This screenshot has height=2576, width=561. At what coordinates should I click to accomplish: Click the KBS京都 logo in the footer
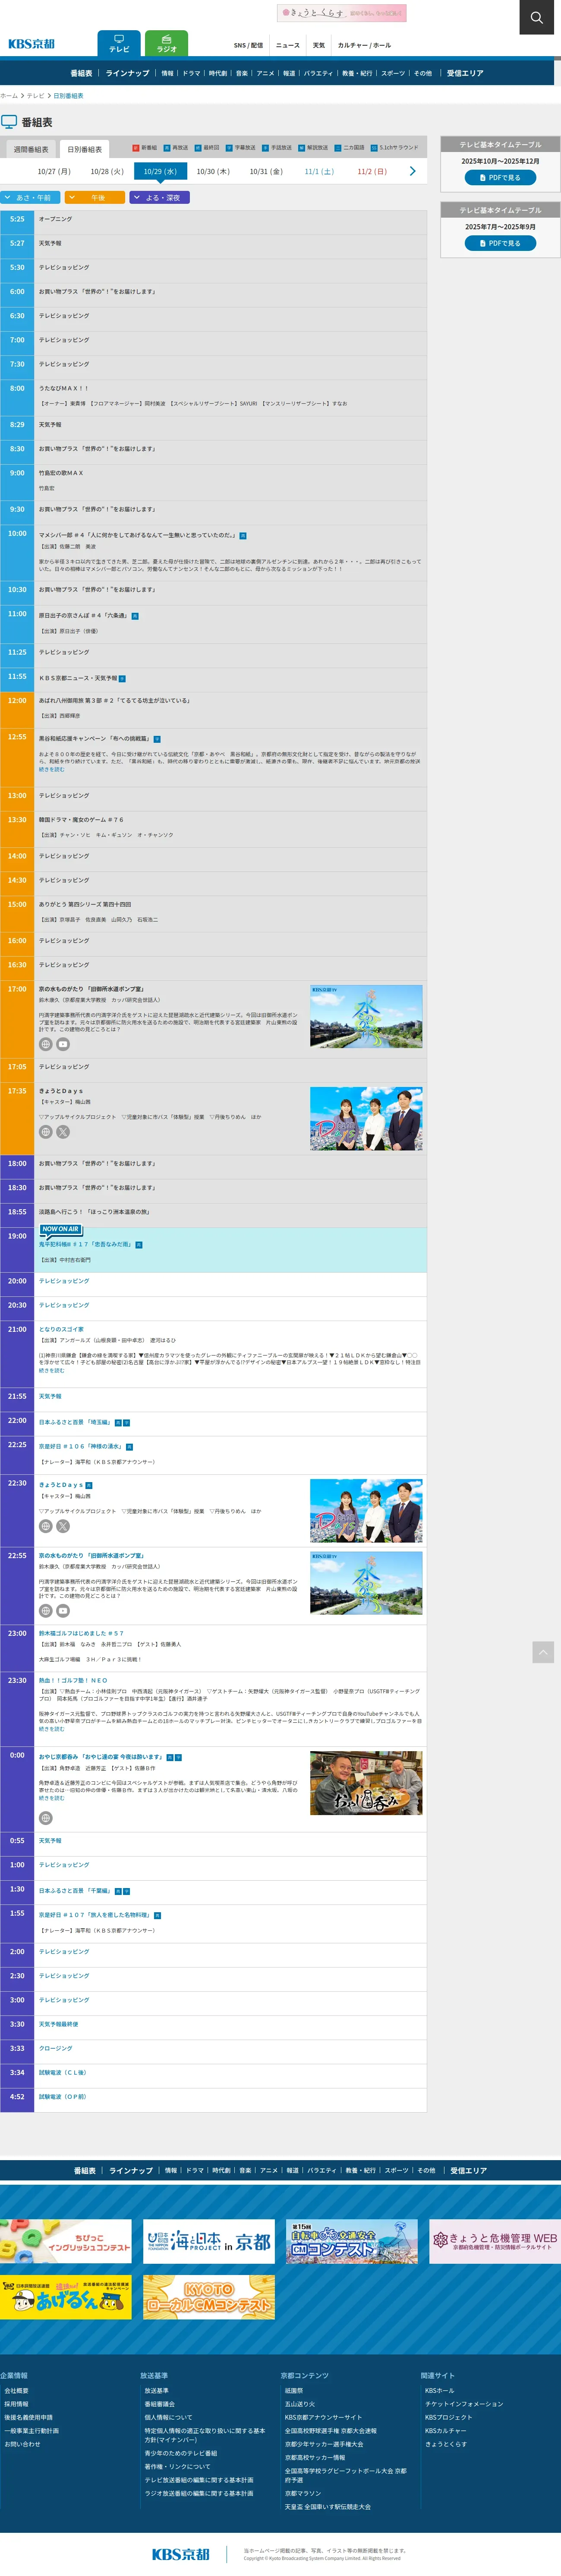pyautogui.click(x=181, y=2554)
